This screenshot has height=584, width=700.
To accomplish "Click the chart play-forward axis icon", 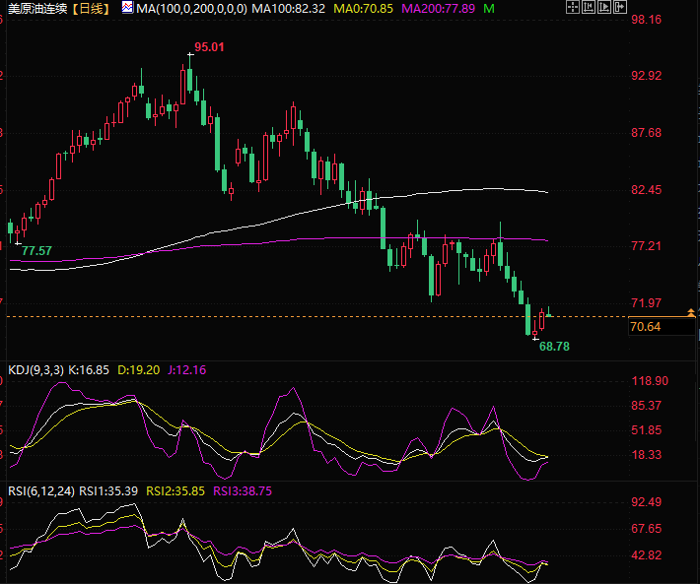I will tap(604, 8).
